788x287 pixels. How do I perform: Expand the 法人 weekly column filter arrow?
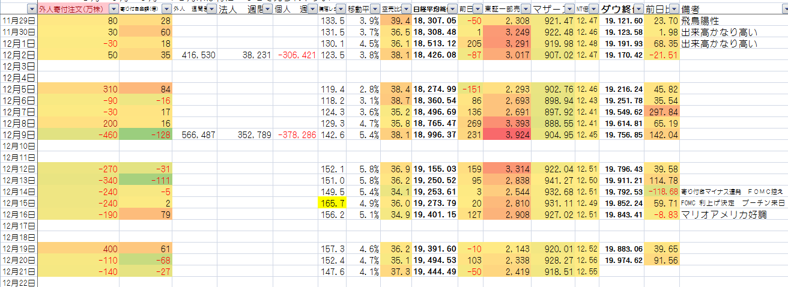[267, 10]
